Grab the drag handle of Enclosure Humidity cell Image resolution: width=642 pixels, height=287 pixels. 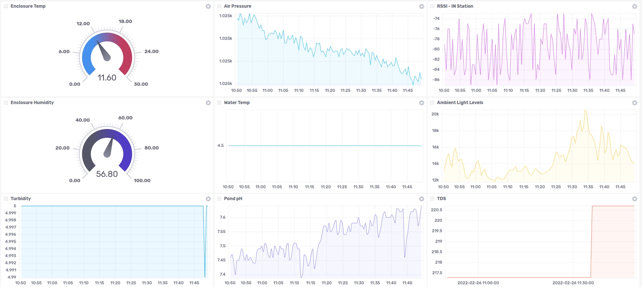pos(6,103)
